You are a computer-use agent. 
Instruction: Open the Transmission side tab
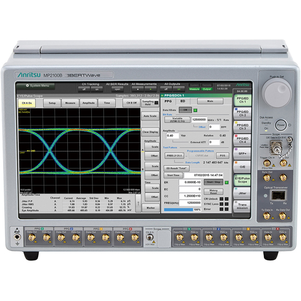click(x=242, y=206)
